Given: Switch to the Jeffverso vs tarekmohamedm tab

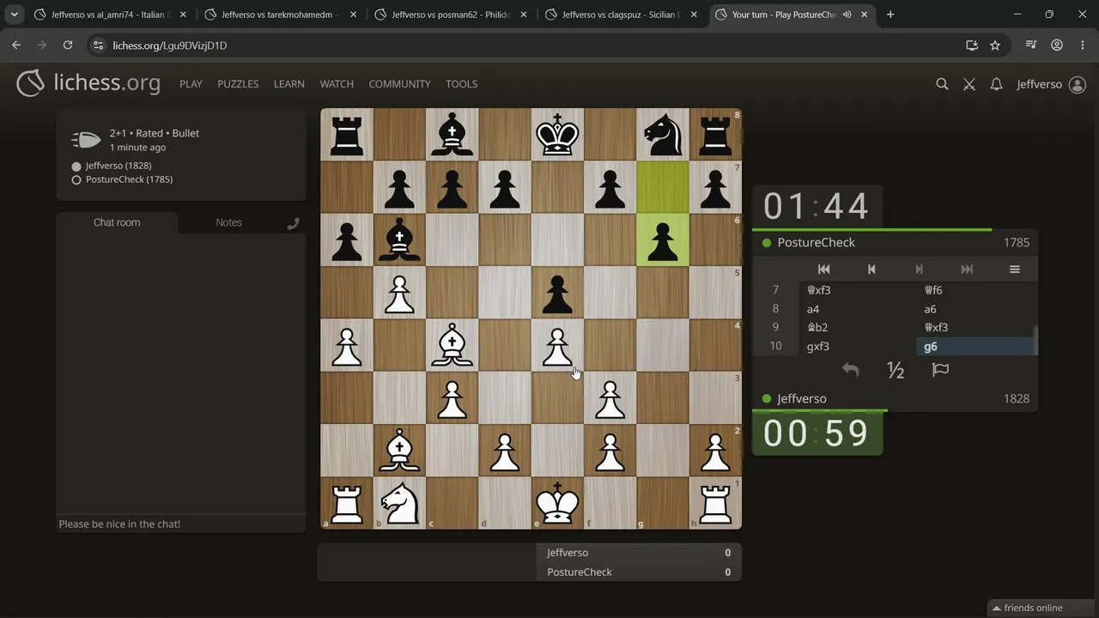Looking at the screenshot, I should click(279, 15).
